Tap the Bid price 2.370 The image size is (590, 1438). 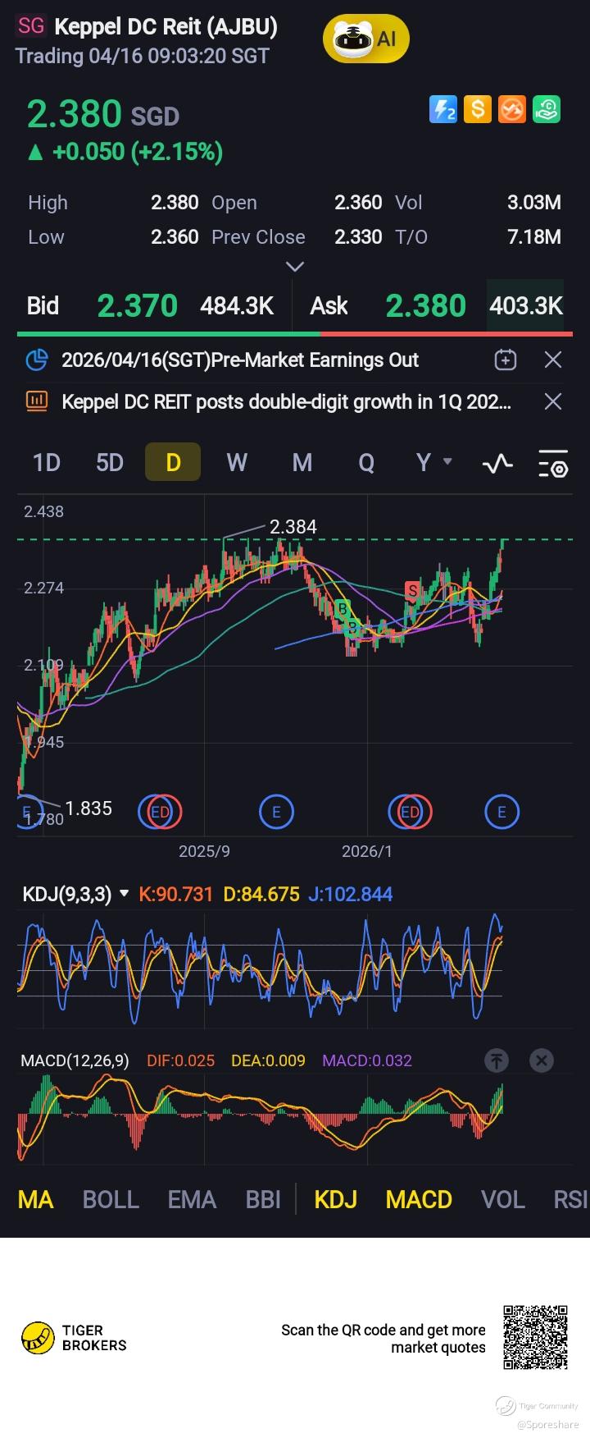(137, 306)
